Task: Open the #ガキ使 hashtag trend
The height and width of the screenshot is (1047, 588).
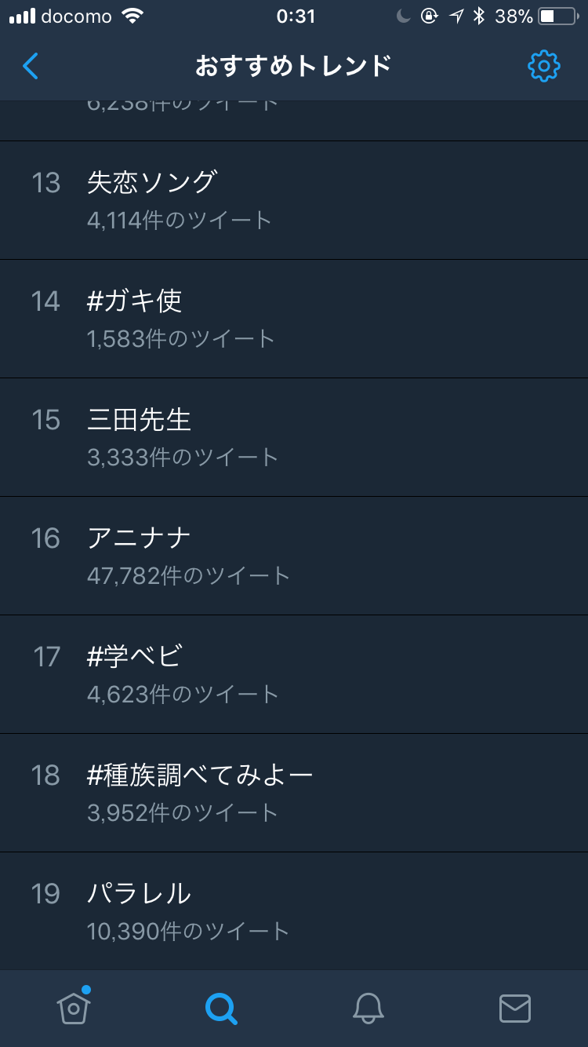Action: [x=135, y=301]
